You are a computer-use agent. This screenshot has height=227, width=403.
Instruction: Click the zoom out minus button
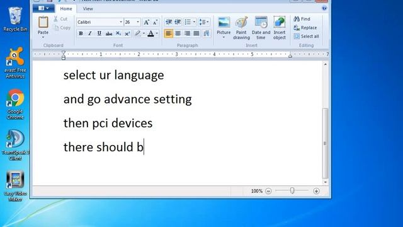268,191
